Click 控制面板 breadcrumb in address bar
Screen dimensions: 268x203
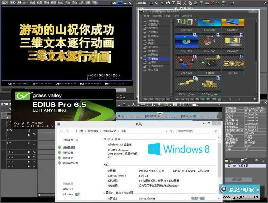93,131
